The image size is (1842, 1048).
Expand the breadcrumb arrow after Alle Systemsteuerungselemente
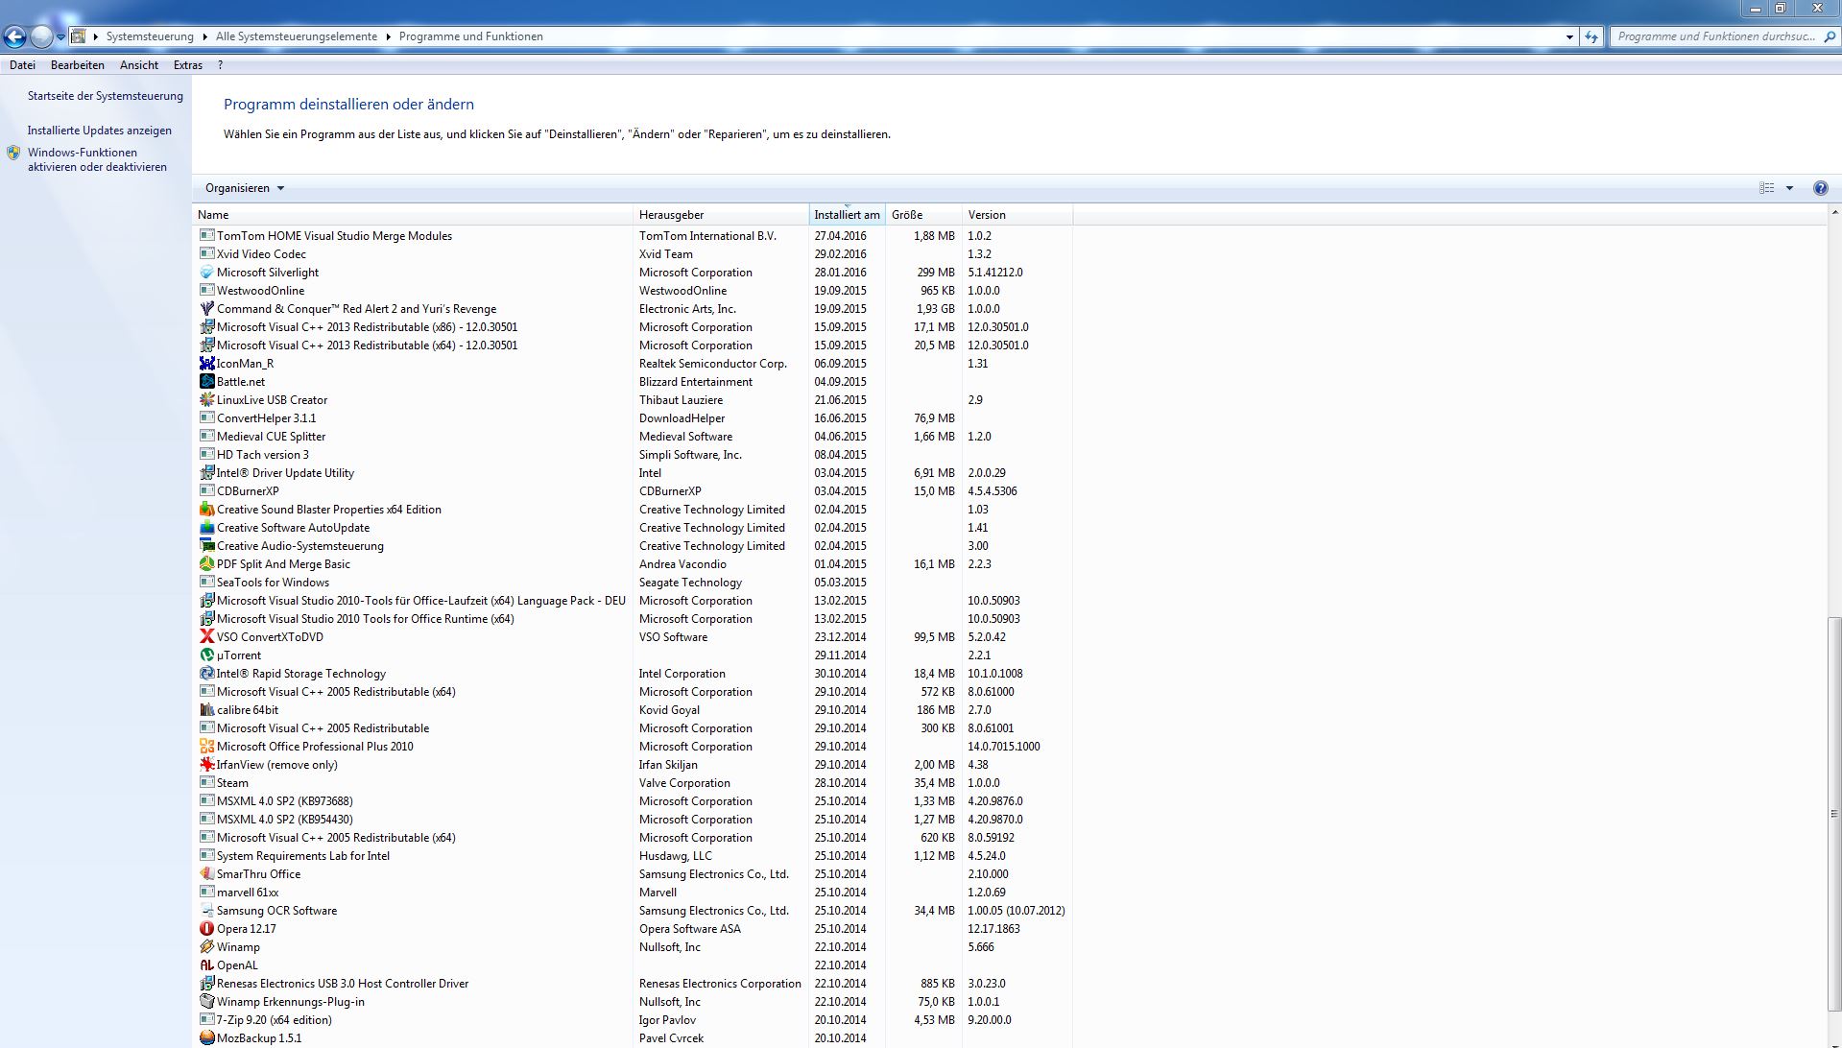pyautogui.click(x=389, y=36)
